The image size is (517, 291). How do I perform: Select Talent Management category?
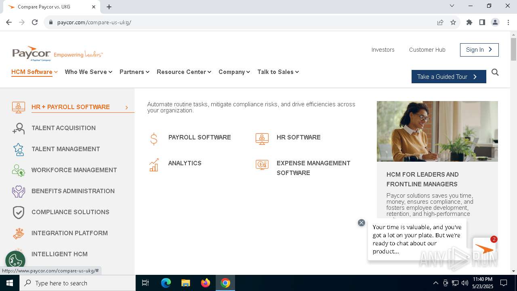point(65,149)
